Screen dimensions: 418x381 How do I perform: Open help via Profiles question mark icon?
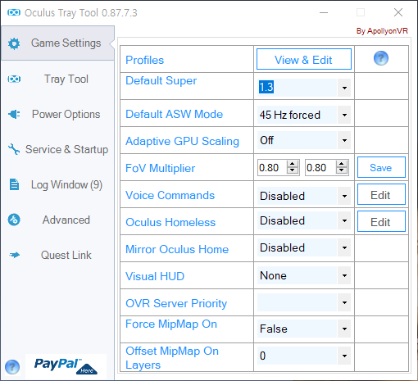[381, 58]
